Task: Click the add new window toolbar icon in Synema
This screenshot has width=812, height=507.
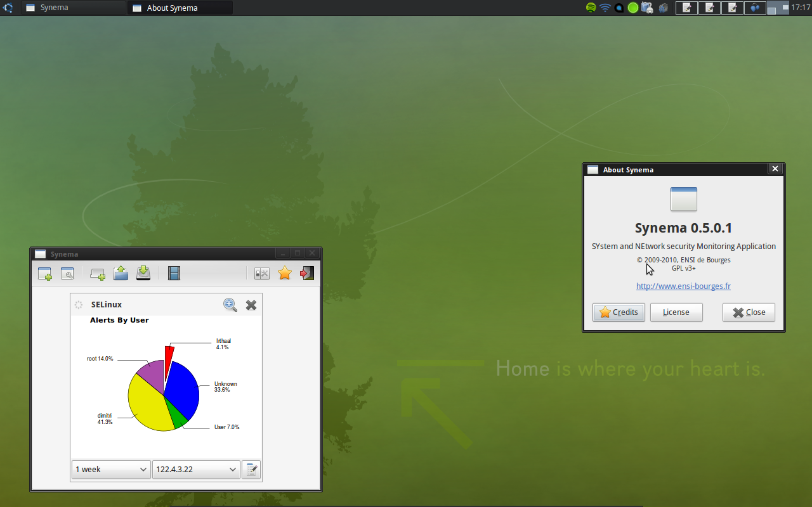Action: (x=44, y=274)
